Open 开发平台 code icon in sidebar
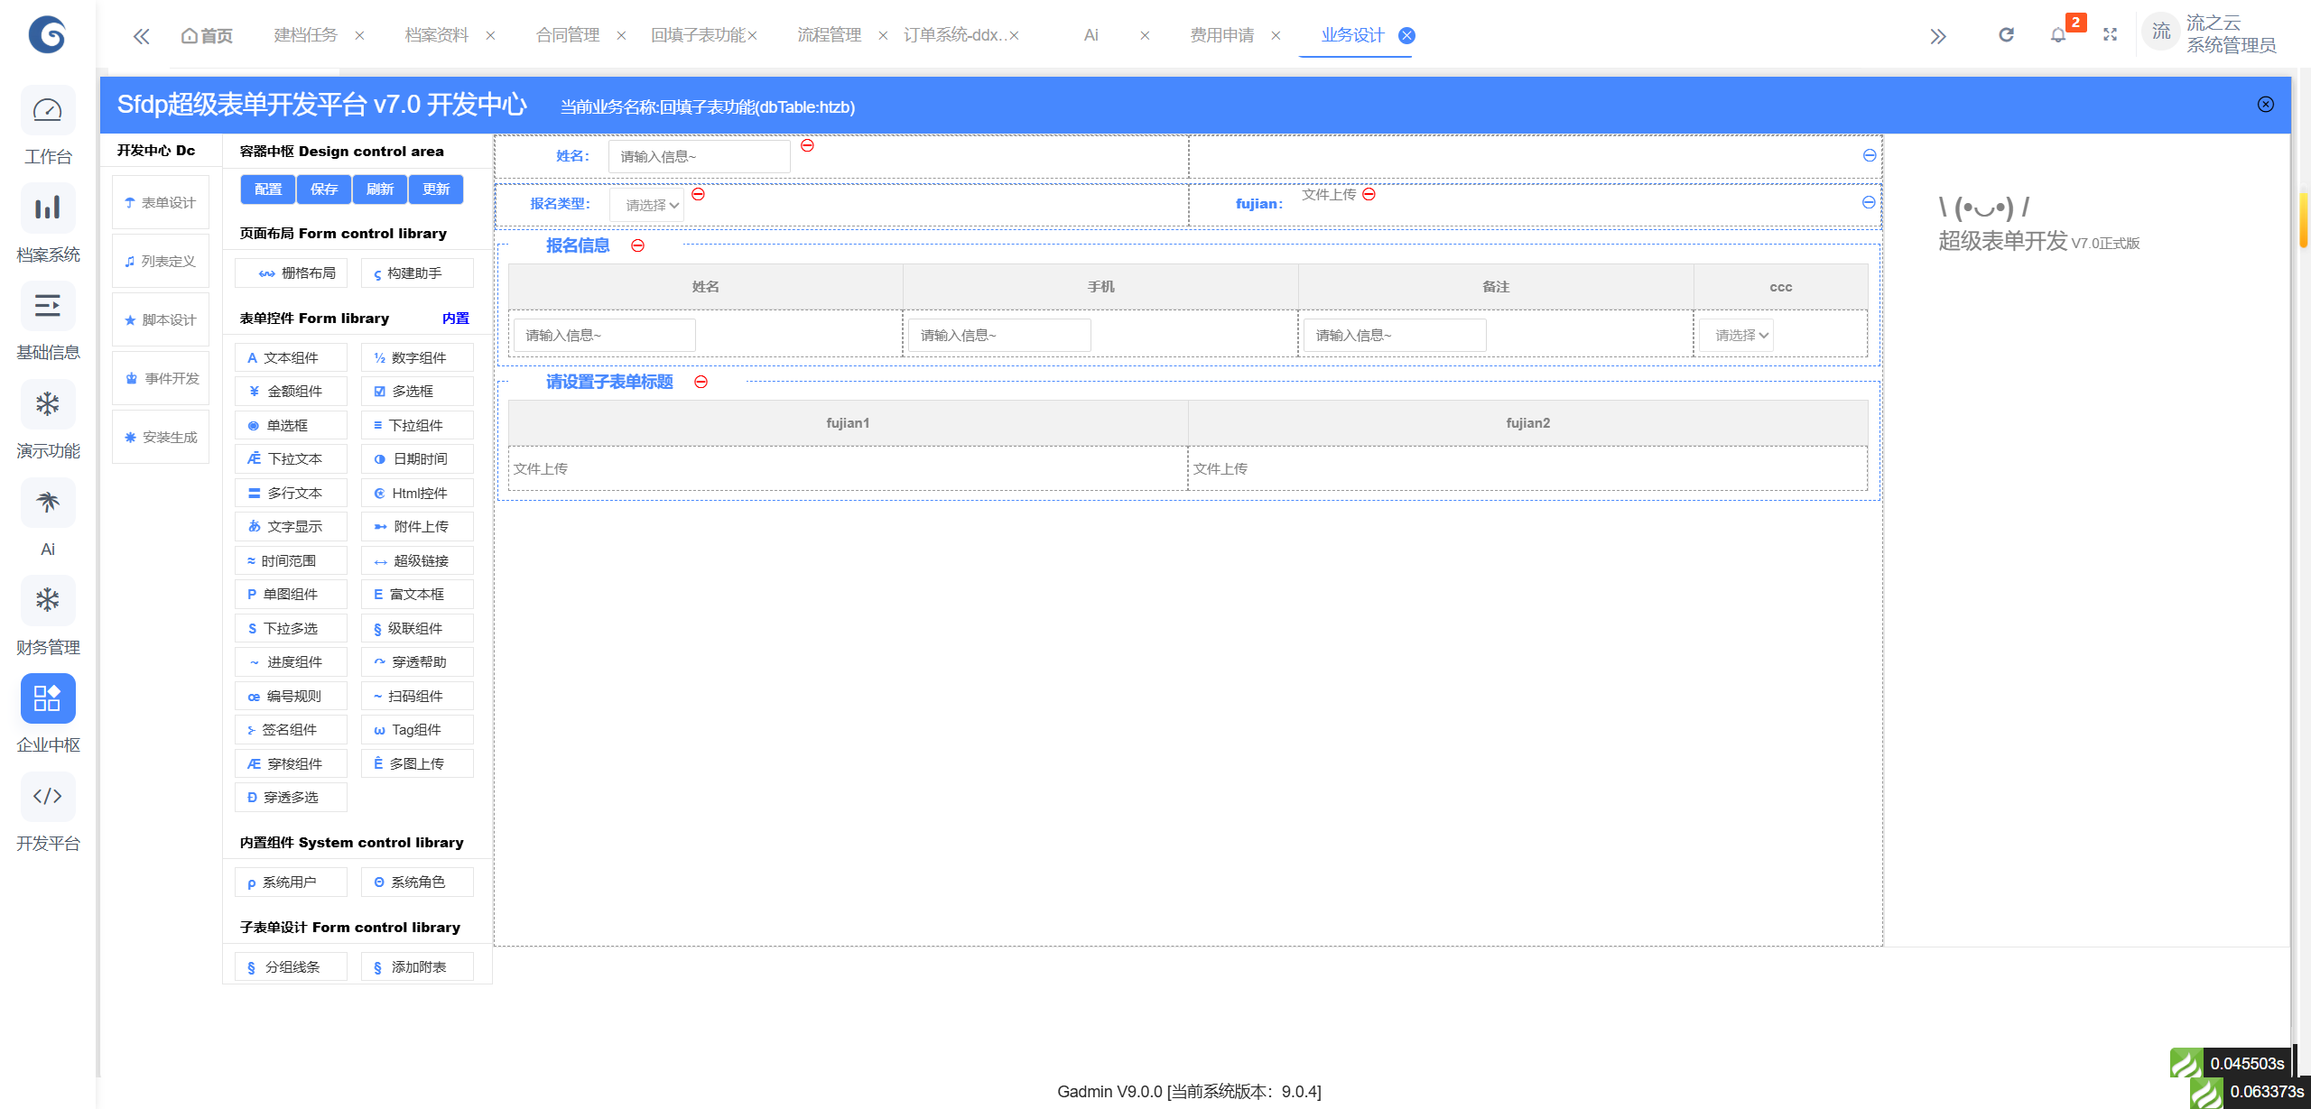This screenshot has width=2311, height=1109. coord(48,796)
